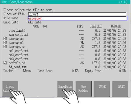Tap the SAVE button
The height and width of the screenshot is (104, 131).
point(102,89)
